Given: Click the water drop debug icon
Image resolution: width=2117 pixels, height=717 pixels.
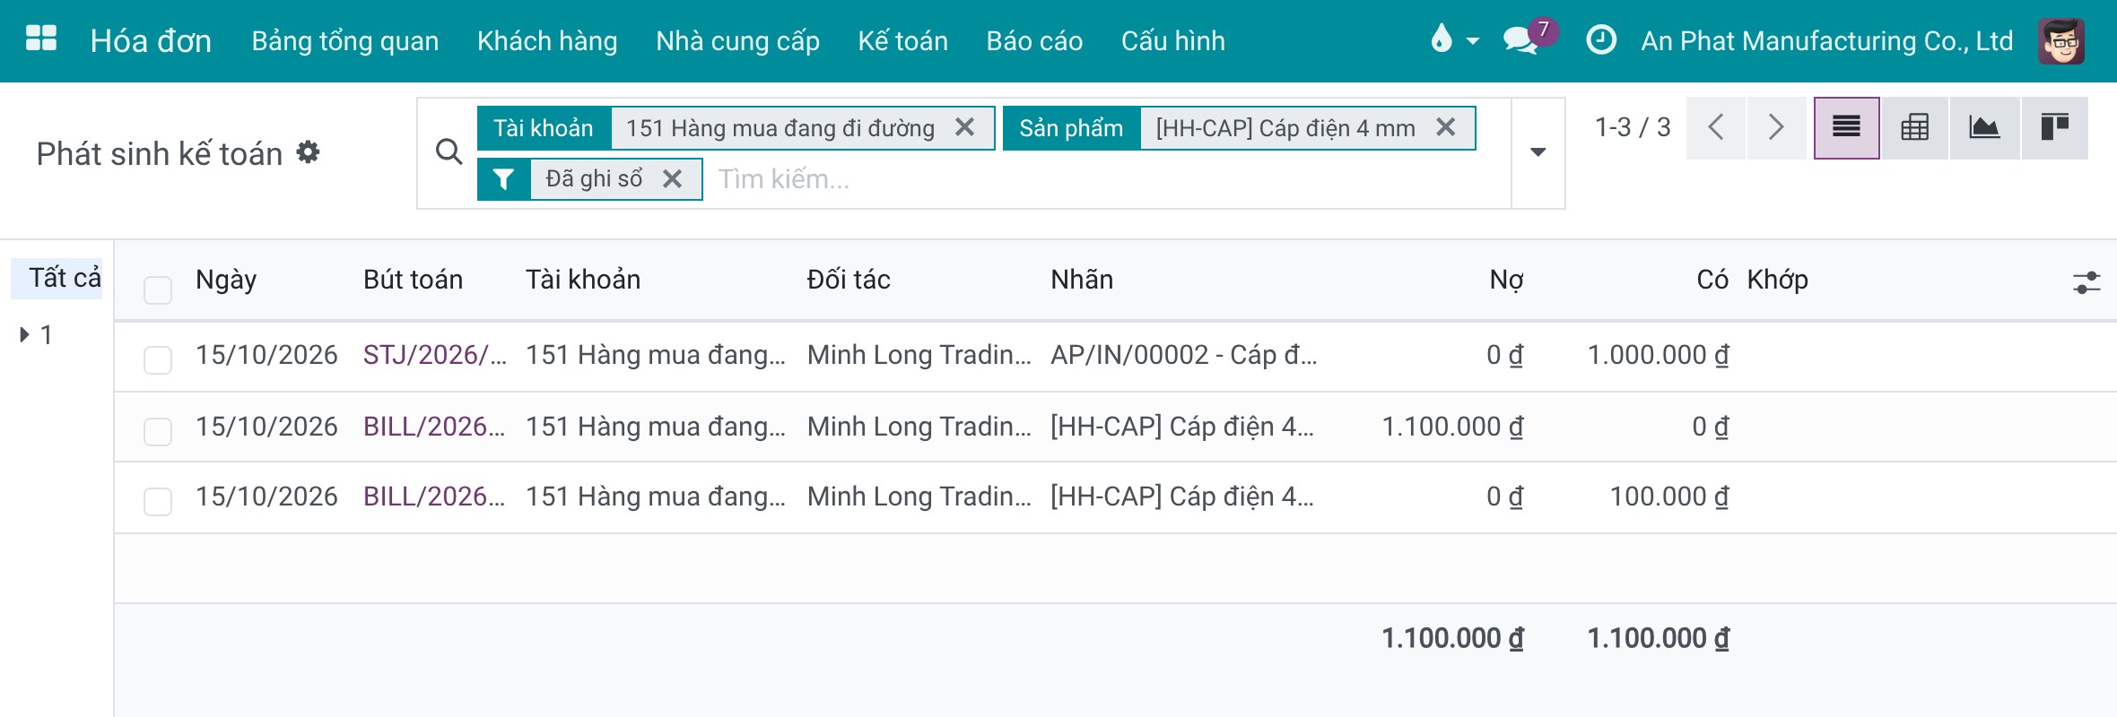Looking at the screenshot, I should tap(1441, 39).
